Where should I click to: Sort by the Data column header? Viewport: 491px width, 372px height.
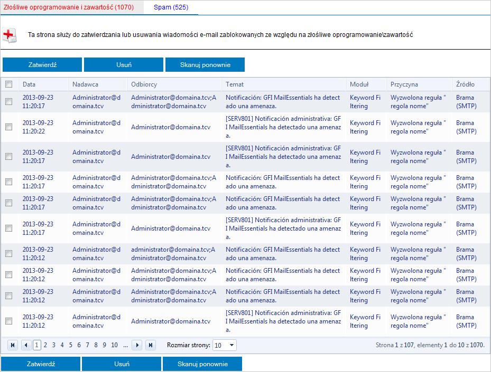coord(29,84)
